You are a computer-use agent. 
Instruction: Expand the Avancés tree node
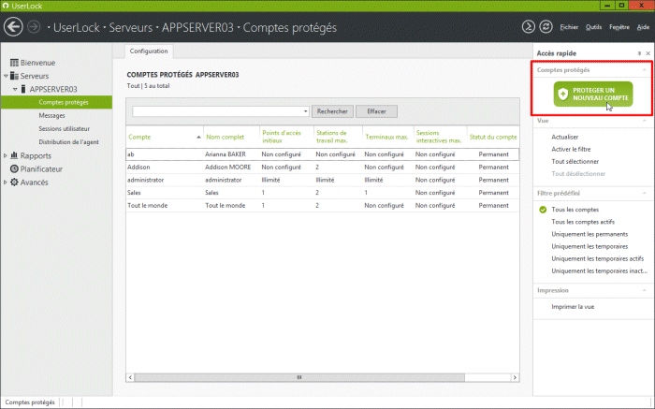pos(6,183)
